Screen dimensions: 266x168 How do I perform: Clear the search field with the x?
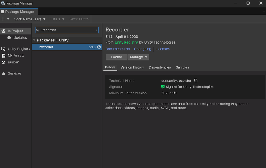tap(96, 30)
